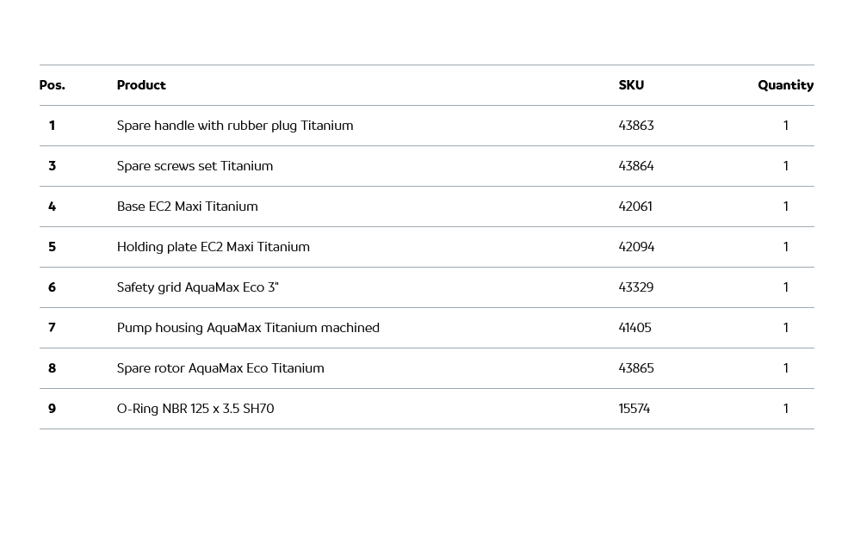Click SKU 43863 in the table
Viewport: 848px width, 555px height.
tap(636, 126)
